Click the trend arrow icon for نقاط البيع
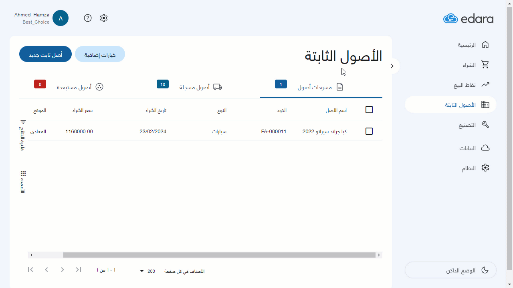Viewport: 513px width, 288px height. pos(485,84)
